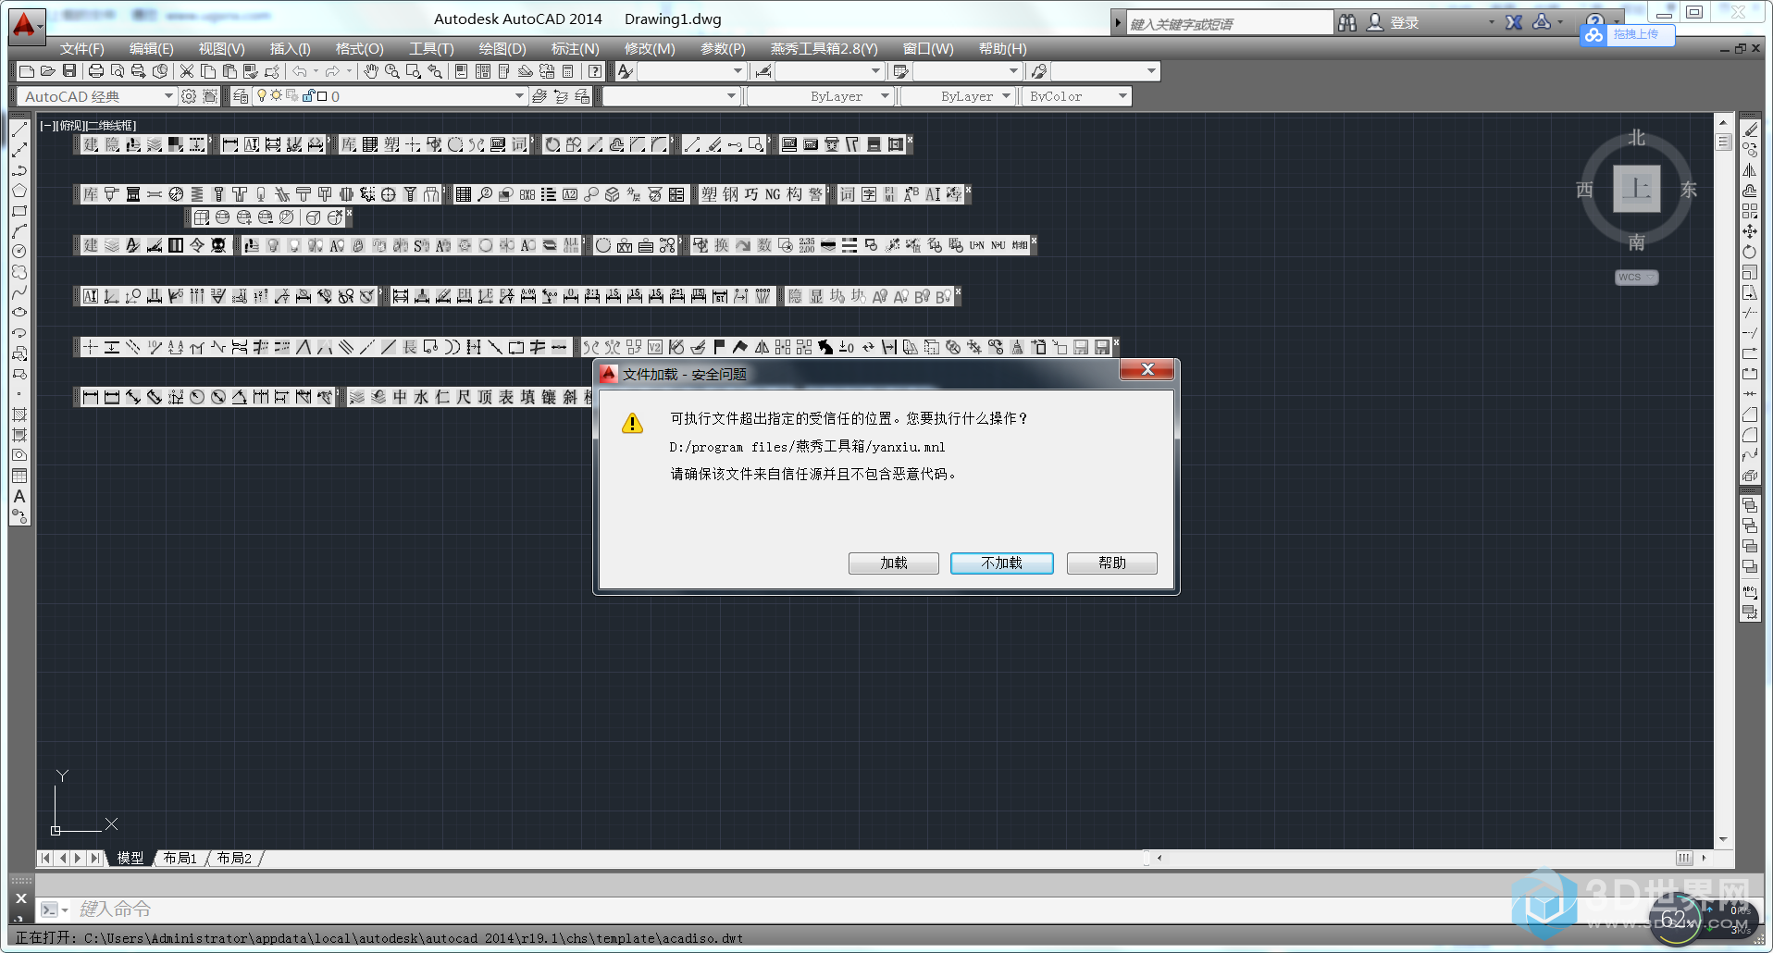Toggle layer 0 freeze sun icon
The image size is (1773, 953).
(x=276, y=95)
